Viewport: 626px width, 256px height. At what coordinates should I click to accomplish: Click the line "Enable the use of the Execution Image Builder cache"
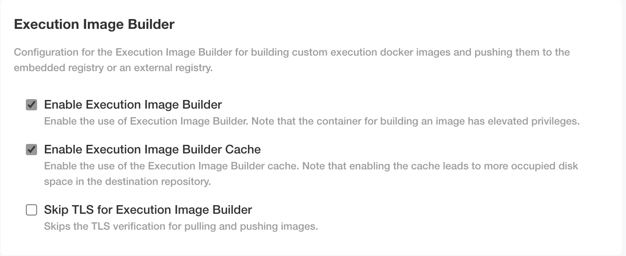click(310, 166)
